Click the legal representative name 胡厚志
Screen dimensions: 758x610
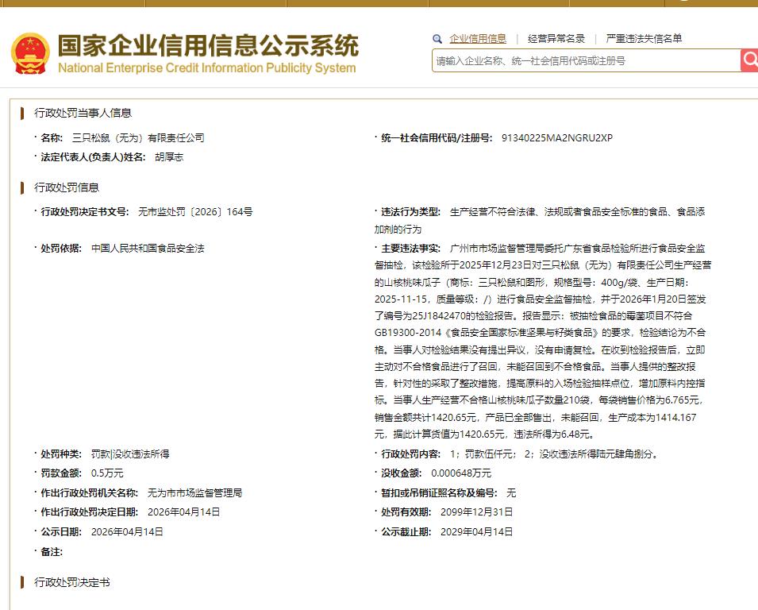click(169, 156)
